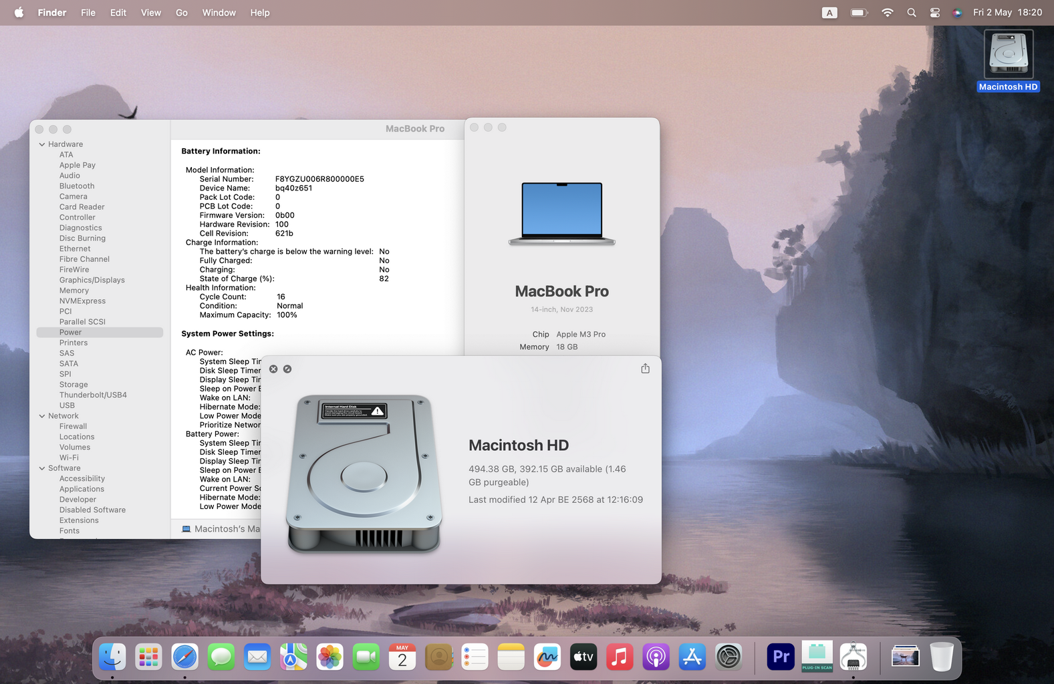Close the Macintosh HD Quick Look preview
Viewport: 1054px width, 684px height.
pyautogui.click(x=273, y=369)
